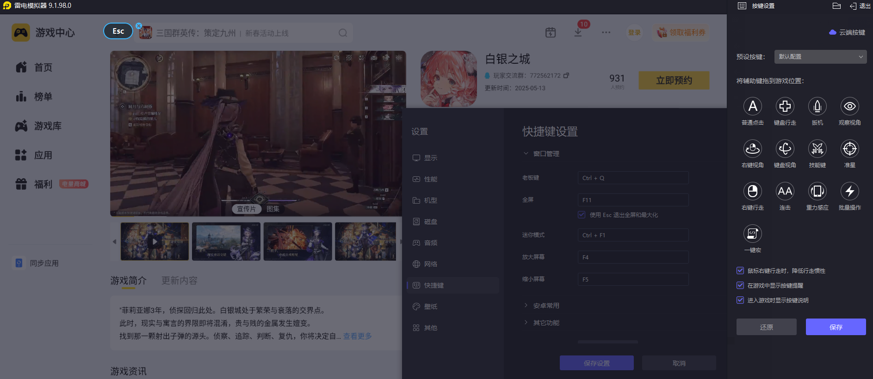This screenshot has width=873, height=379.
Task: Select the 右键行走 right-click walk icon
Action: [x=753, y=191]
